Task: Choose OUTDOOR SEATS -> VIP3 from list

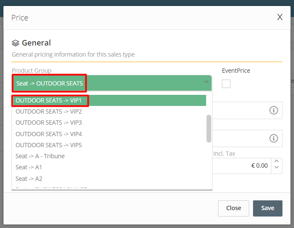Action: click(109, 123)
